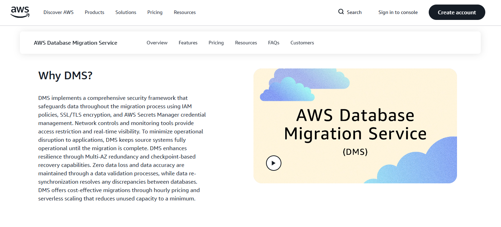Click the play button on the banner
The width and height of the screenshot is (501, 227).
[273, 163]
